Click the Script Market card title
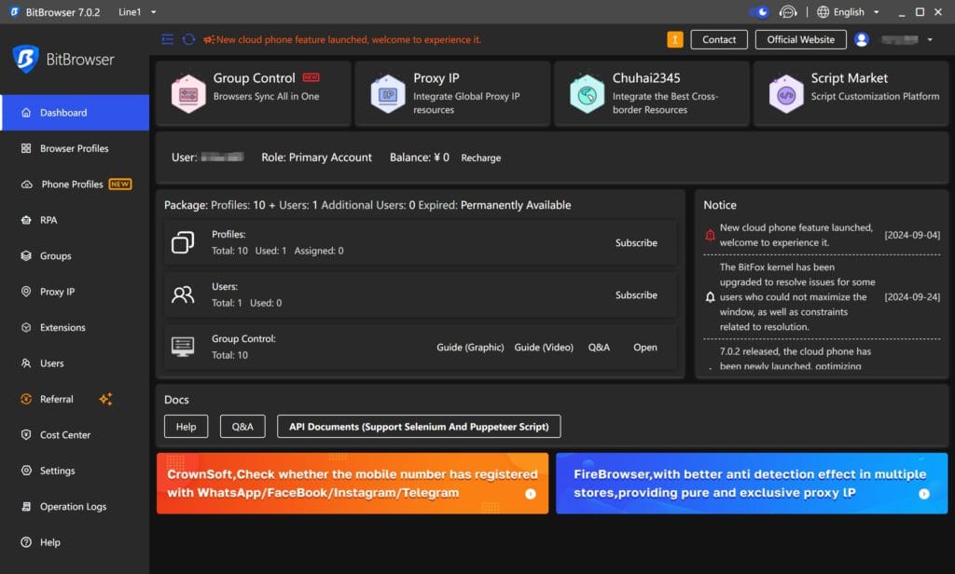 coord(849,78)
